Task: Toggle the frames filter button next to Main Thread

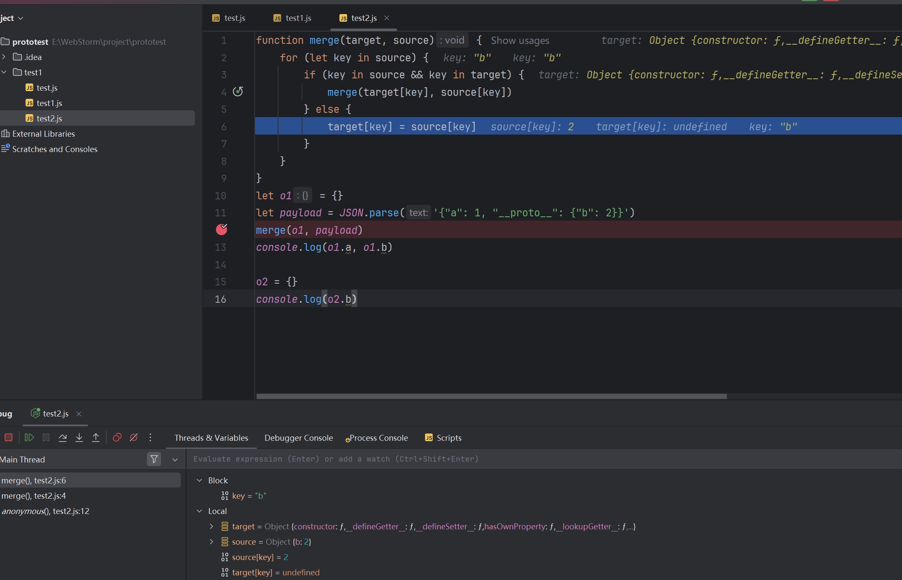Action: [154, 459]
